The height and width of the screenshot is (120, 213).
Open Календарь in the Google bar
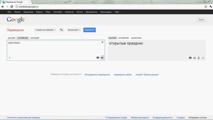pyautogui.click(x=106, y=12)
